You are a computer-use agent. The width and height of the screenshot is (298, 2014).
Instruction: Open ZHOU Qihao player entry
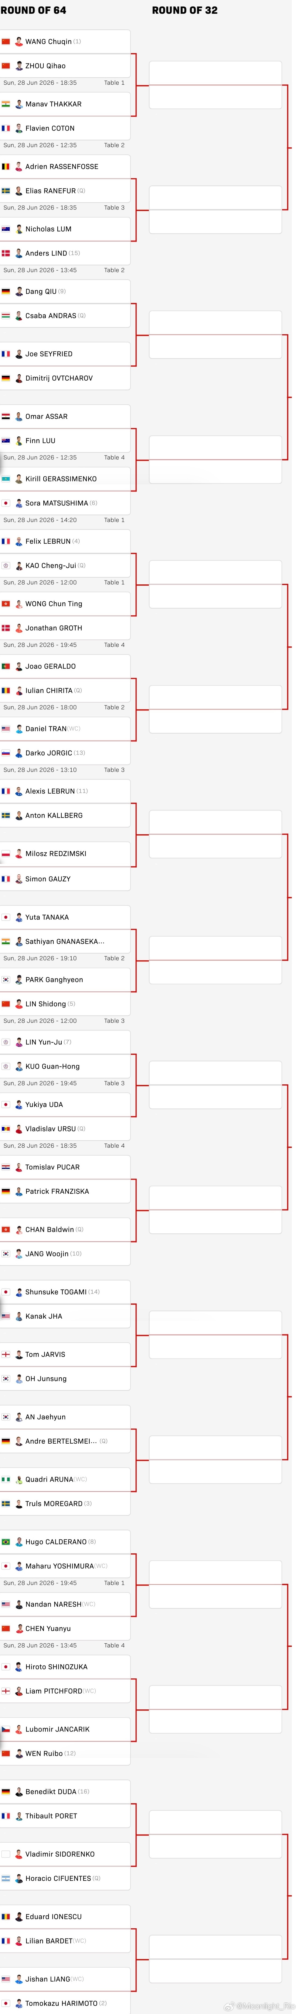(x=65, y=66)
